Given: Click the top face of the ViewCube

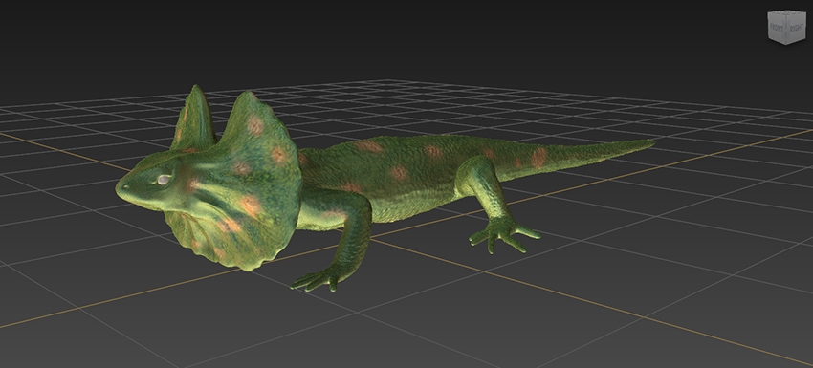Looking at the screenshot, I should pyautogui.click(x=787, y=12).
